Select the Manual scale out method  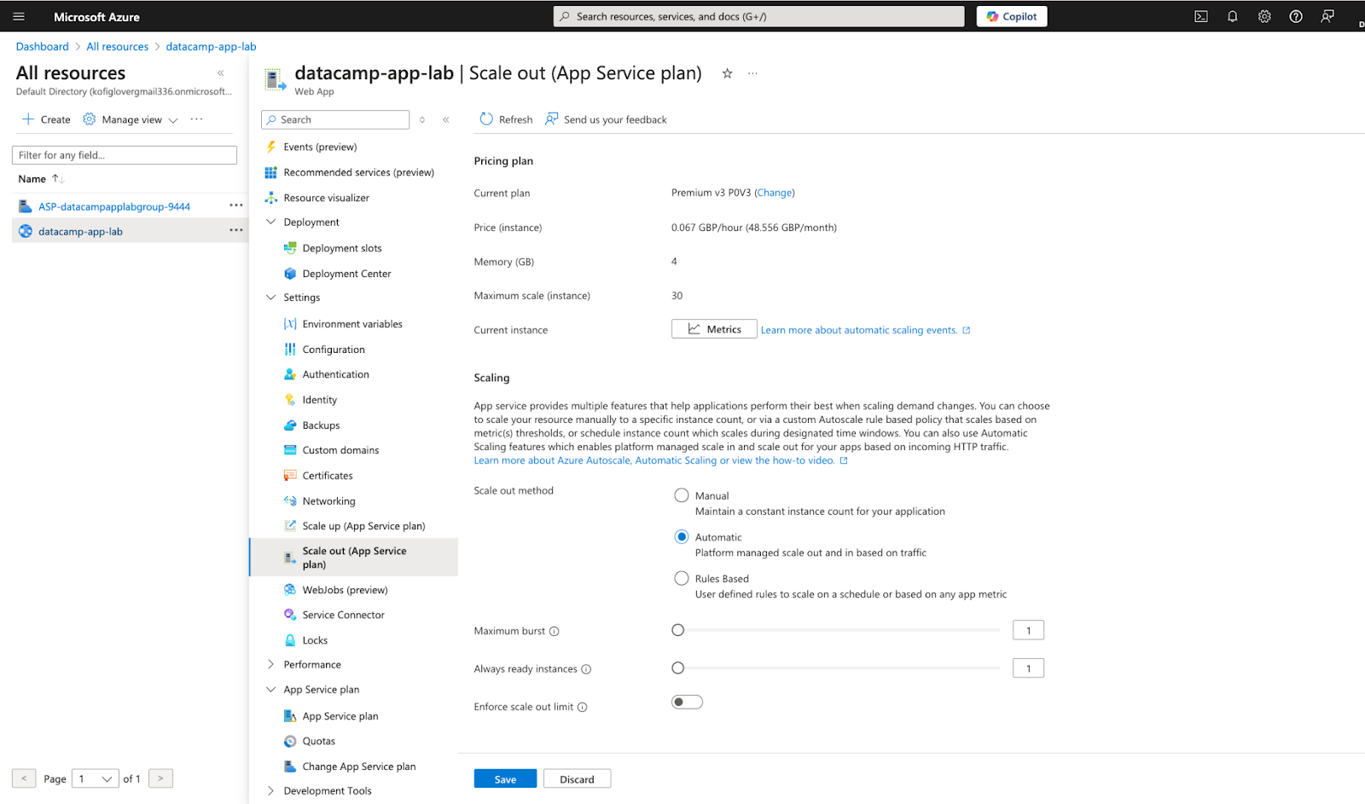pyautogui.click(x=681, y=495)
